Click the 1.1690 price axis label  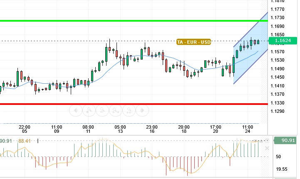coord(278,26)
